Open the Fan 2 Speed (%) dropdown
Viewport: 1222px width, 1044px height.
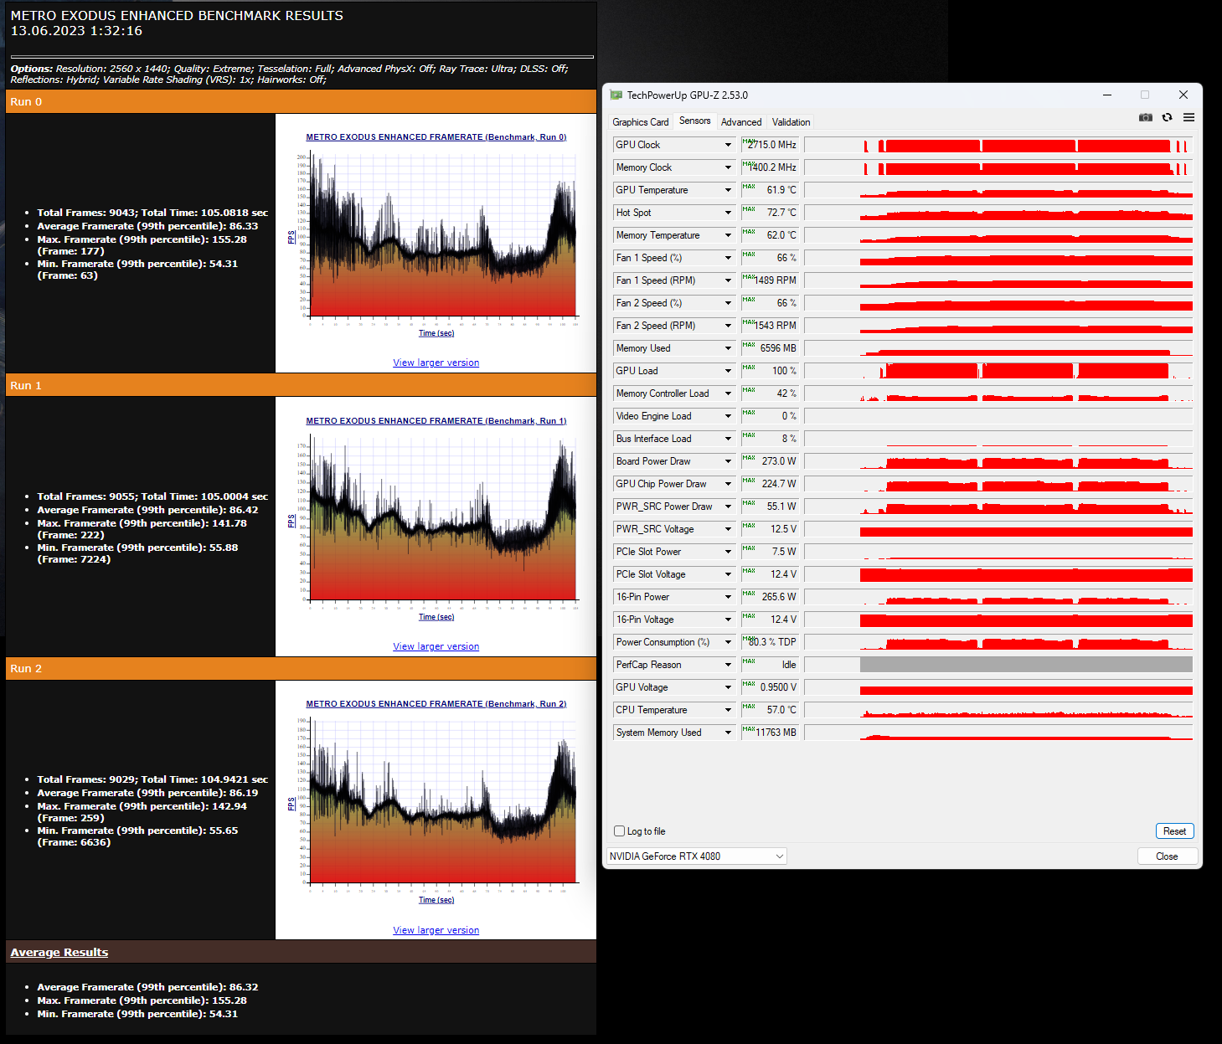[x=728, y=303]
